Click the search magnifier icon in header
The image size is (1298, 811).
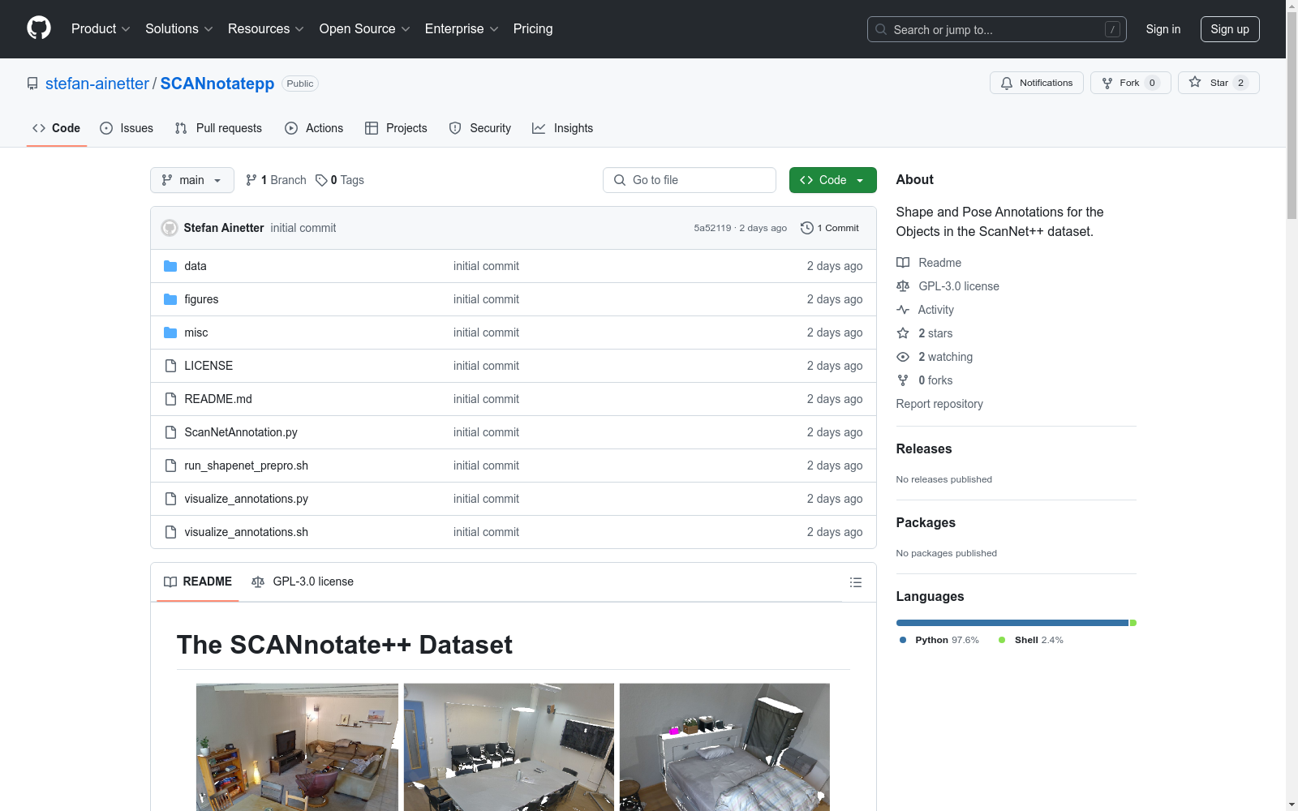click(881, 29)
